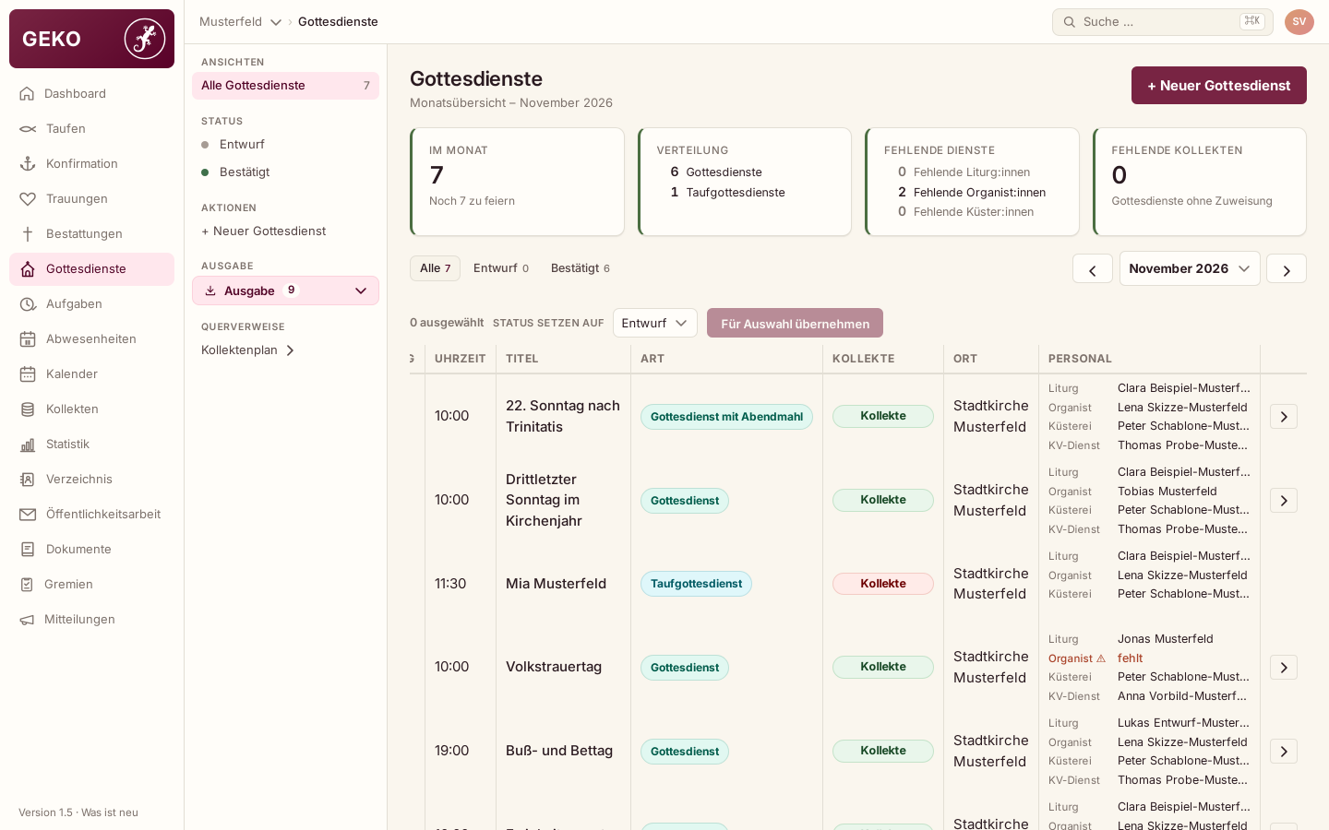
Task: Open details arrow for Volkstrauertag row
Action: tap(1284, 668)
